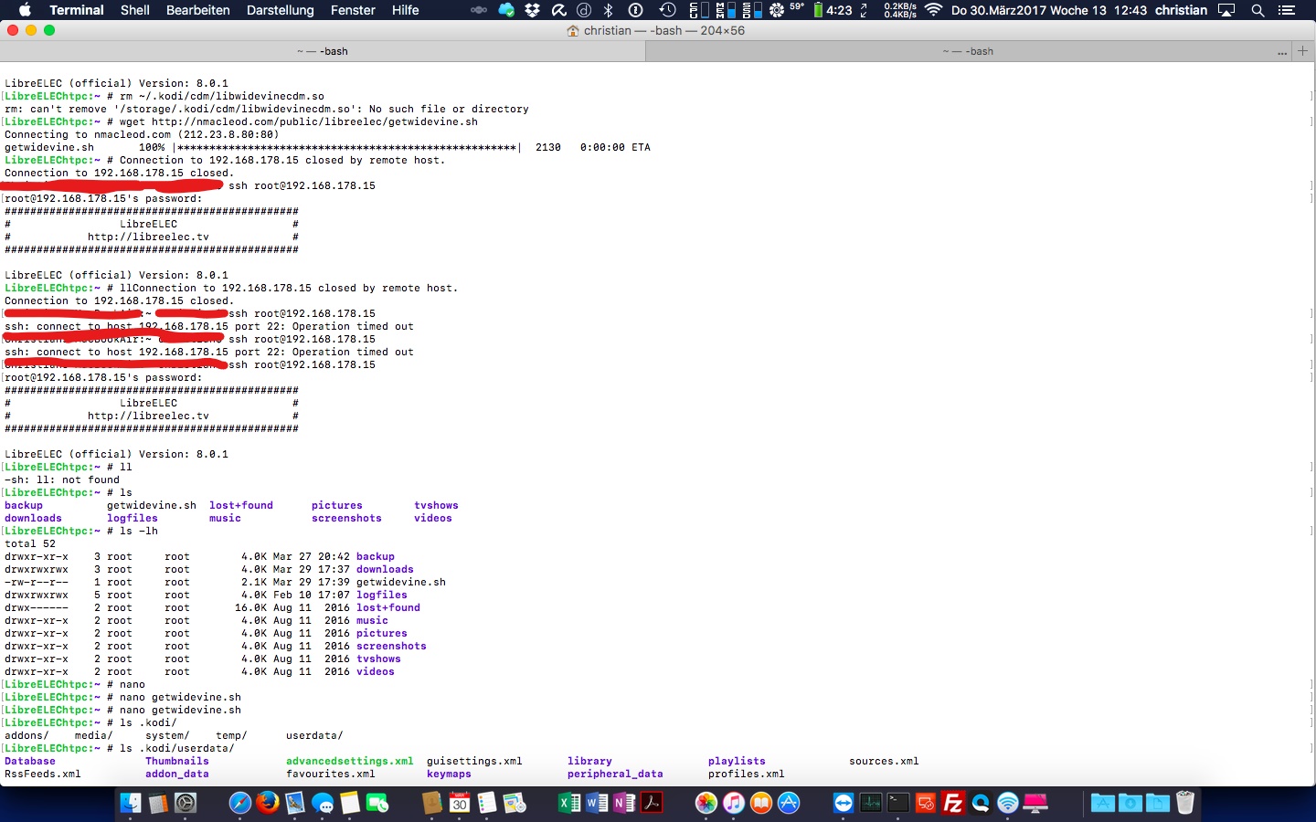
Task: Launch OneNote from the Dock
Action: (x=623, y=803)
